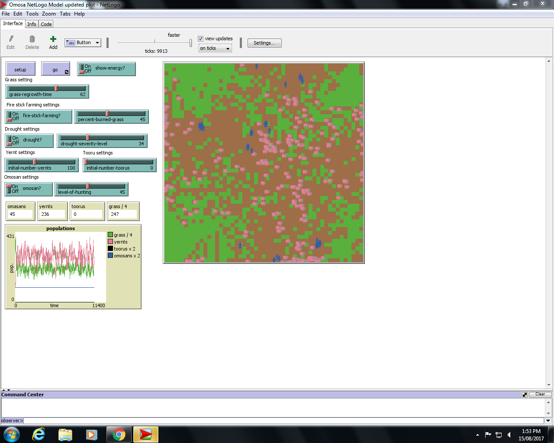554x443 pixels.
Task: Click the volume speaker tray icon
Action: [509, 435]
